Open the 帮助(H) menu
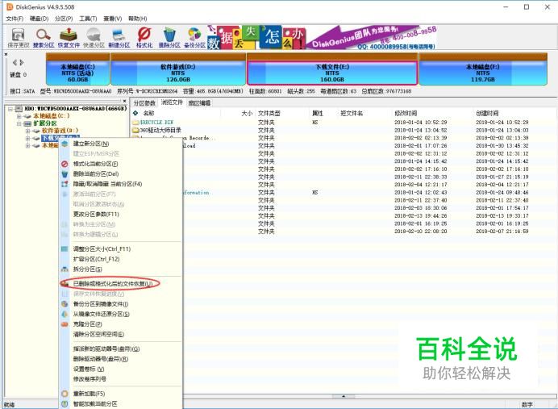This screenshot has height=409, width=558. [137, 19]
